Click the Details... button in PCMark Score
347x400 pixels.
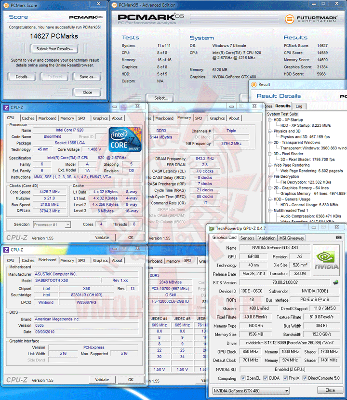coord(22,77)
